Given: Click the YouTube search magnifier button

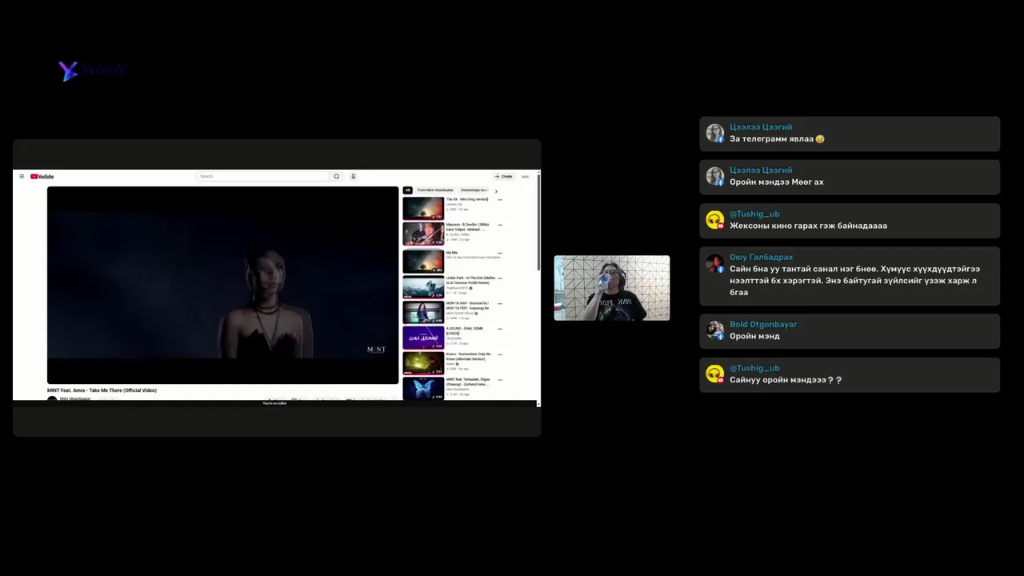Looking at the screenshot, I should point(337,176).
